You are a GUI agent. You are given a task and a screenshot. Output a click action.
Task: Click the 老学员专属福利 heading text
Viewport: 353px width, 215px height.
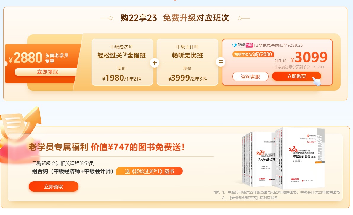58,147
